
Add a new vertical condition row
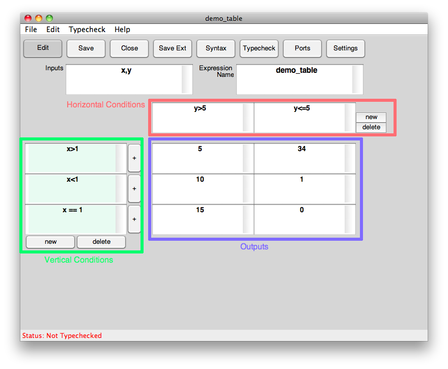click(50, 242)
